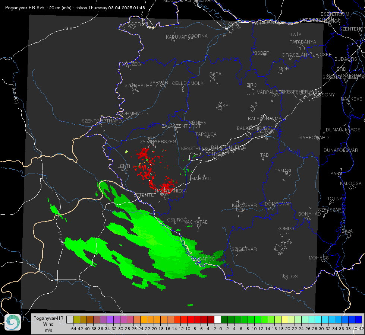Click the BONYHÁD town label
The width and height of the screenshot is (365, 335).
[309, 214]
